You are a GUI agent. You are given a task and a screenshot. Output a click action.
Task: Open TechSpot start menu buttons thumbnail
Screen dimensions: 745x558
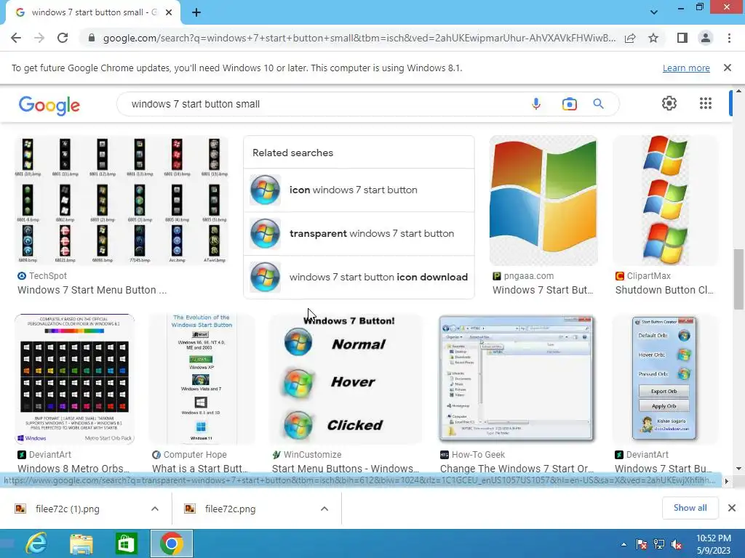click(x=121, y=201)
